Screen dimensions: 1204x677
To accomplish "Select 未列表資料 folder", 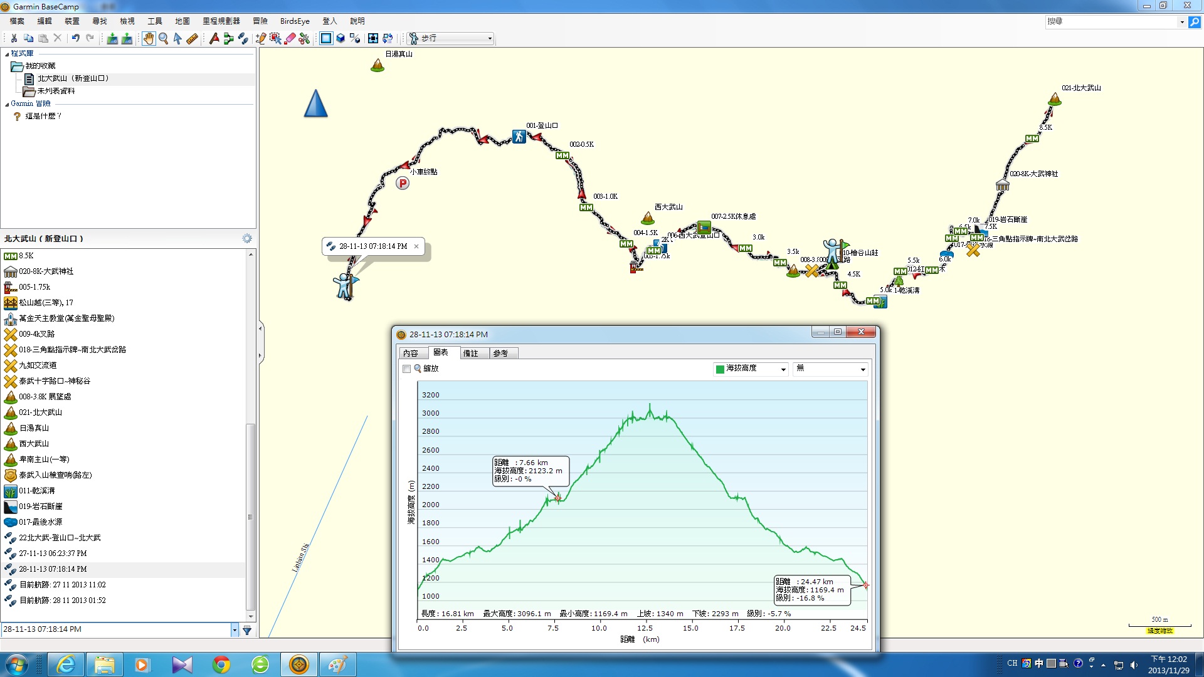I will click(x=56, y=91).
